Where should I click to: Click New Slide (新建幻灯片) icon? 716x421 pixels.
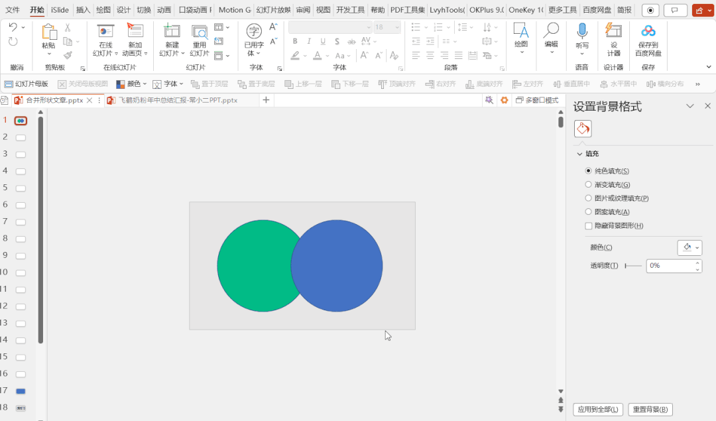pyautogui.click(x=172, y=31)
